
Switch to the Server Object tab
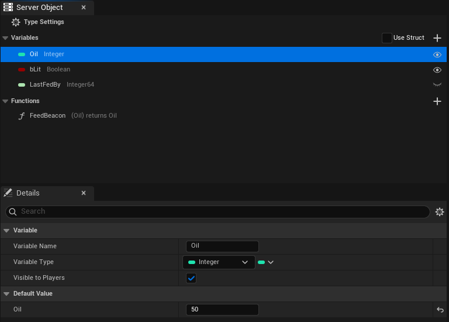47,8
